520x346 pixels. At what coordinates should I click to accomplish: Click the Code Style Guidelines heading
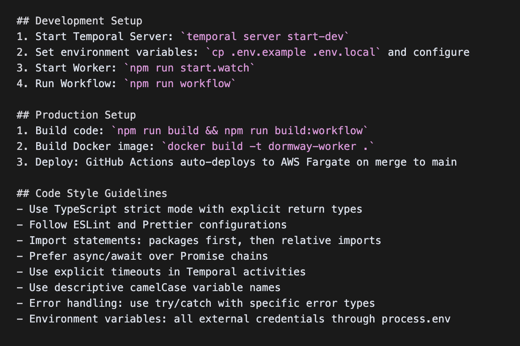[92, 193]
